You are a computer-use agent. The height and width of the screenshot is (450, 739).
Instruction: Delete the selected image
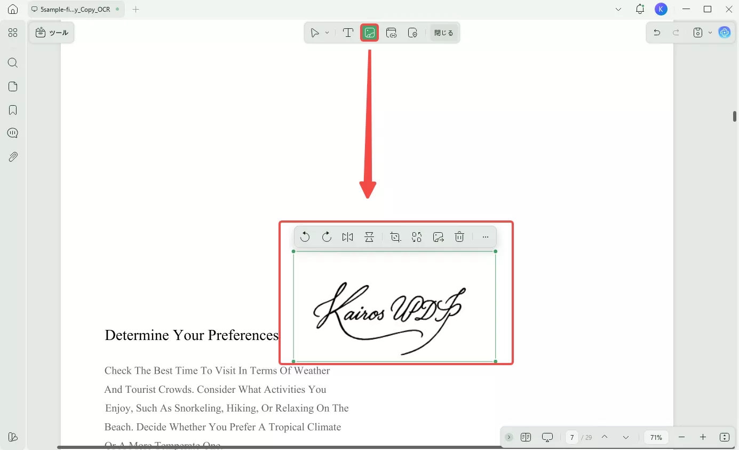[x=459, y=237]
